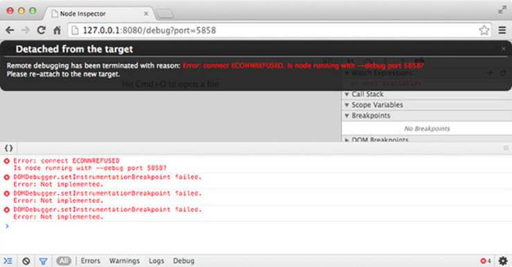Select the All filter pill
Image resolution: width=512 pixels, height=267 pixels.
[64, 261]
